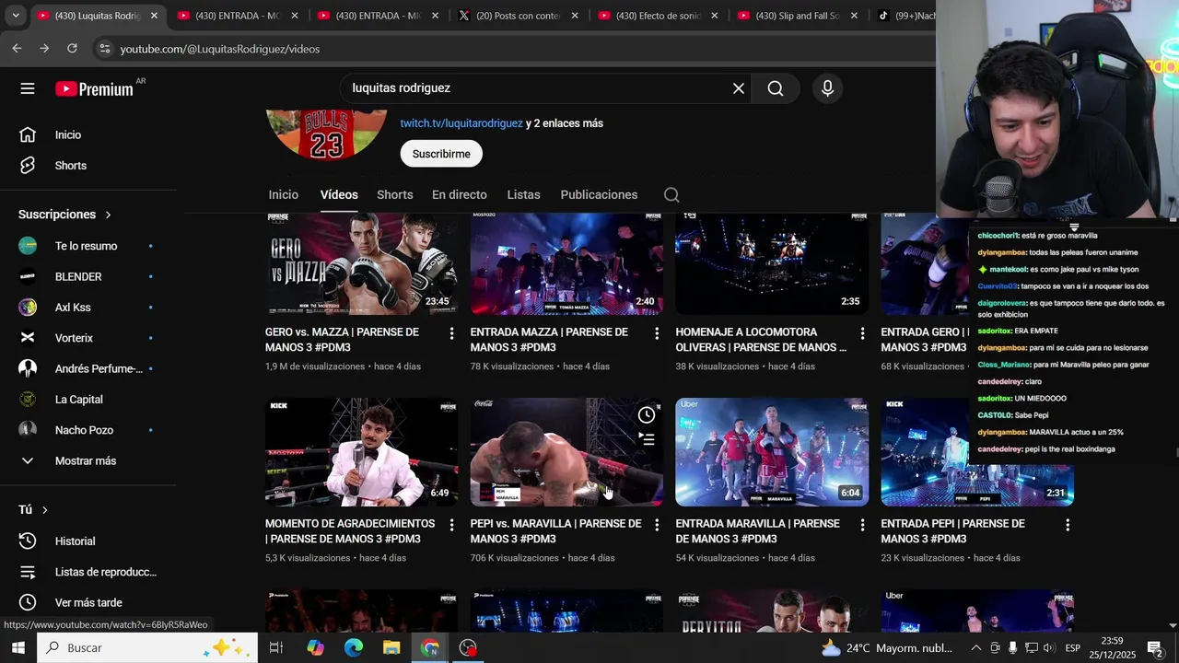This screenshot has width=1179, height=663.
Task: Switch to the Listas channel tab
Action: [x=523, y=195]
